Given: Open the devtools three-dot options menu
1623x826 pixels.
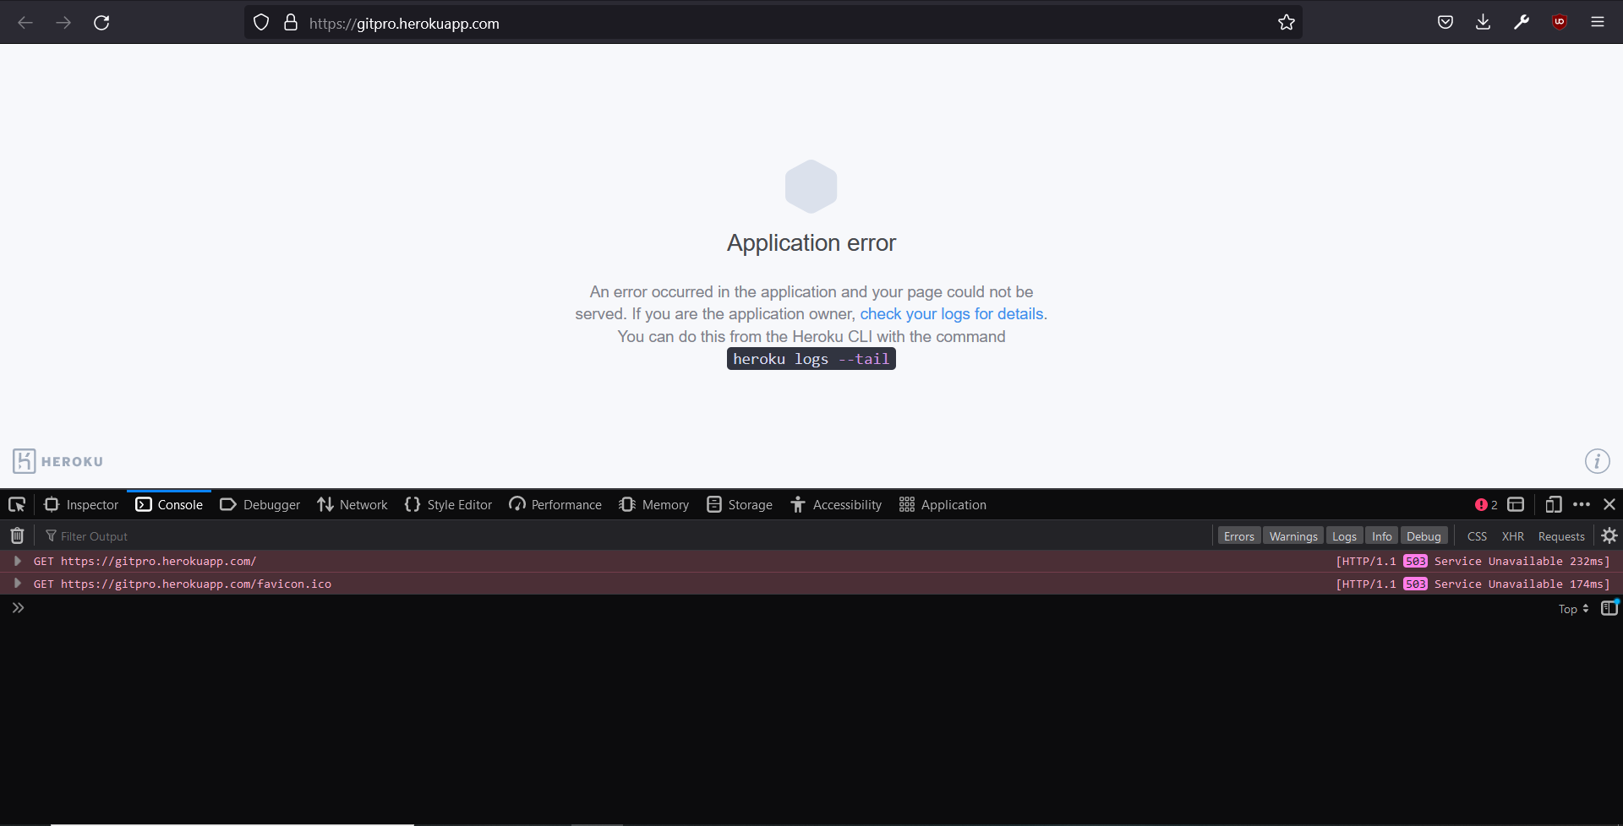Looking at the screenshot, I should 1582,504.
